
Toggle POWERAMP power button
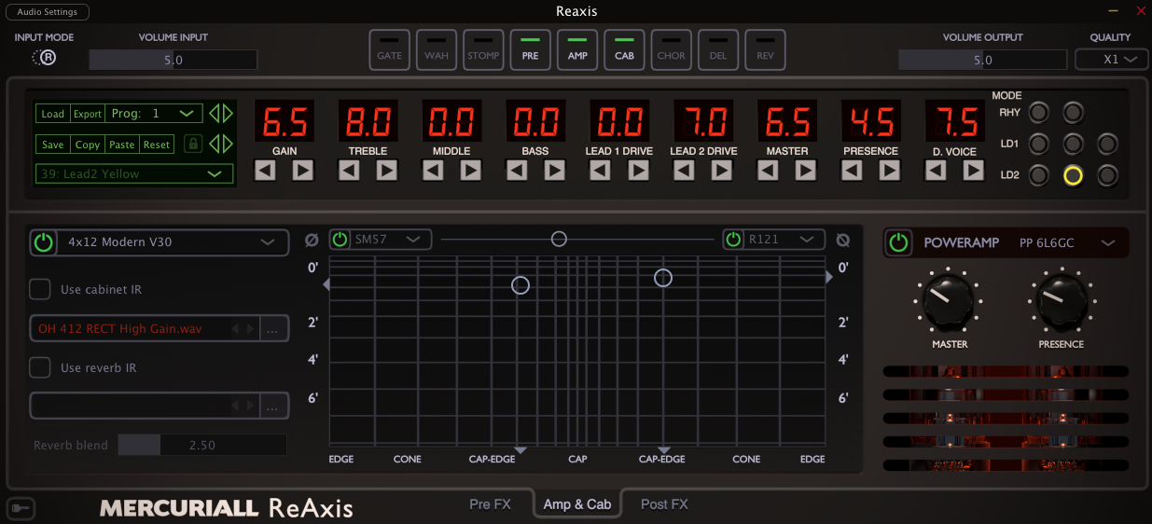pos(898,242)
